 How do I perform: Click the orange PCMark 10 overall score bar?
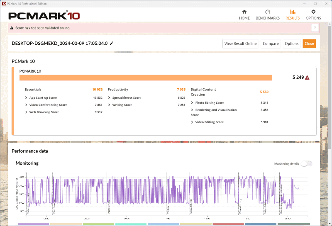pyautogui.click(x=146, y=78)
